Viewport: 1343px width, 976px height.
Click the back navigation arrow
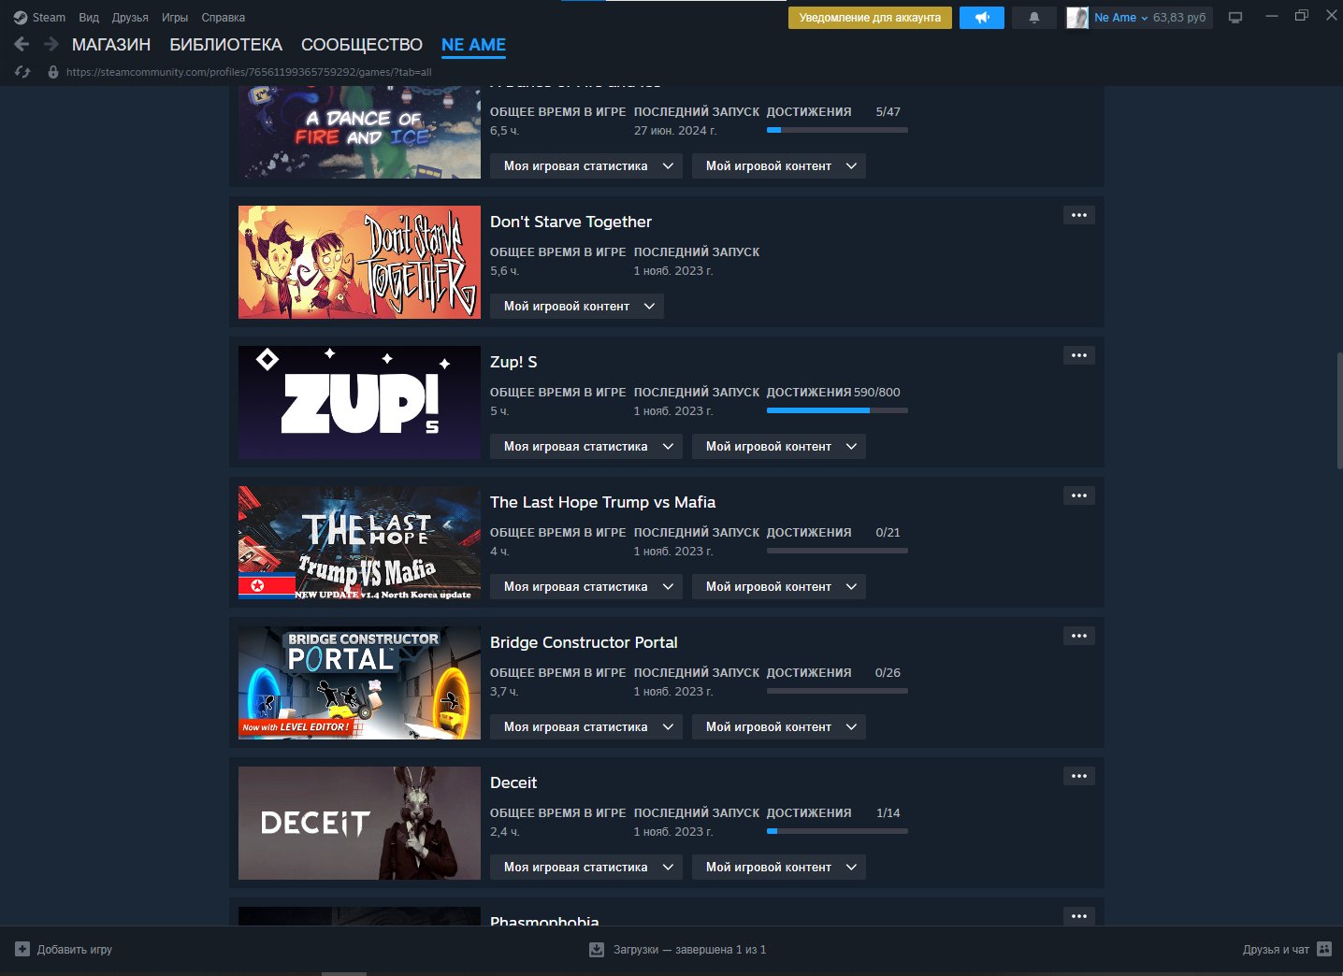click(x=22, y=44)
